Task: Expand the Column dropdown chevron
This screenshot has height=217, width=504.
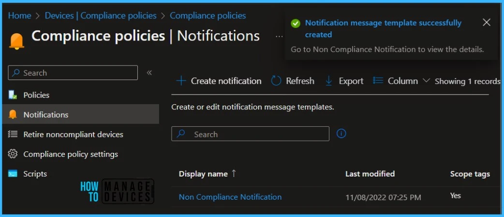Action: tap(426, 81)
